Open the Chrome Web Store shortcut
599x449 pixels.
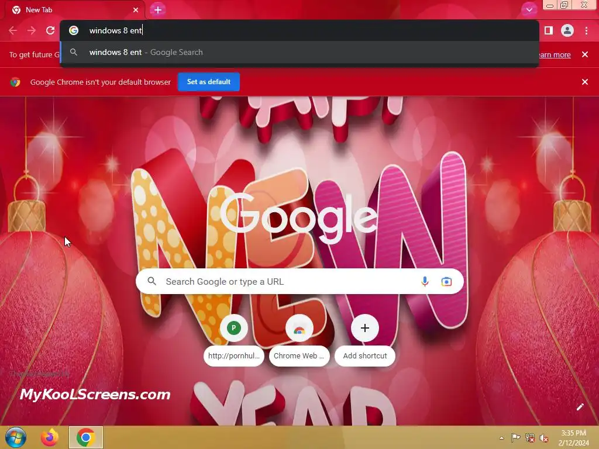(x=299, y=329)
